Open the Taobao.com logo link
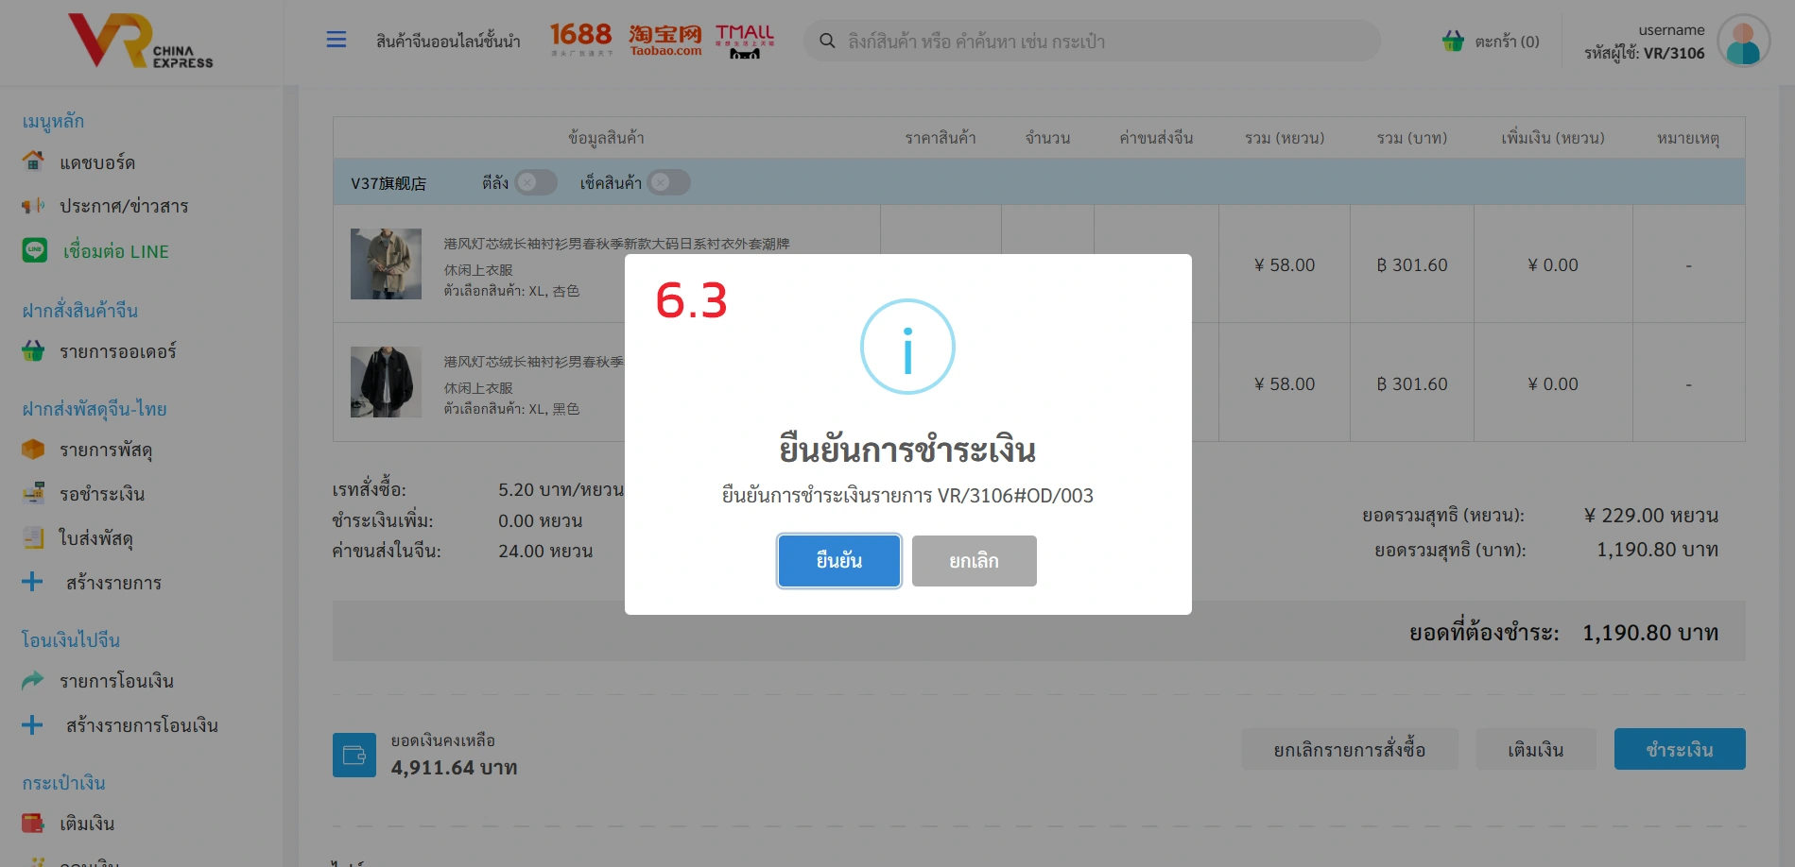The width and height of the screenshot is (1795, 867). coord(665,40)
